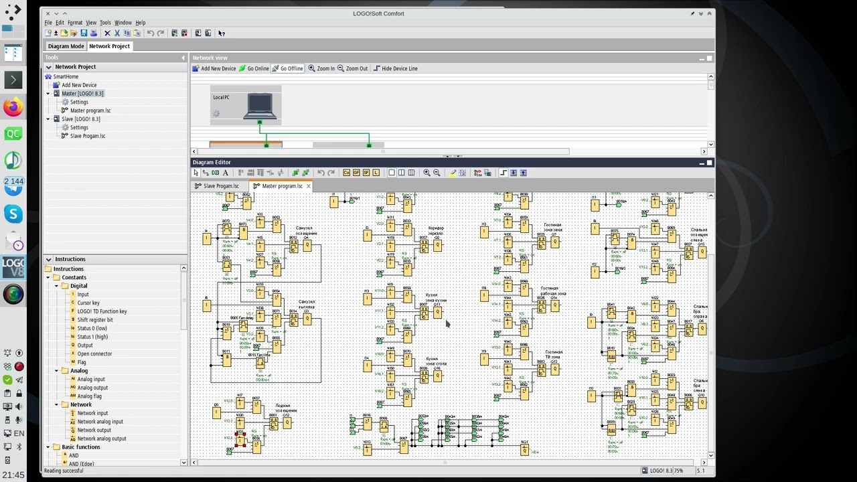
Task: Open the Tools menu
Action: (x=105, y=23)
